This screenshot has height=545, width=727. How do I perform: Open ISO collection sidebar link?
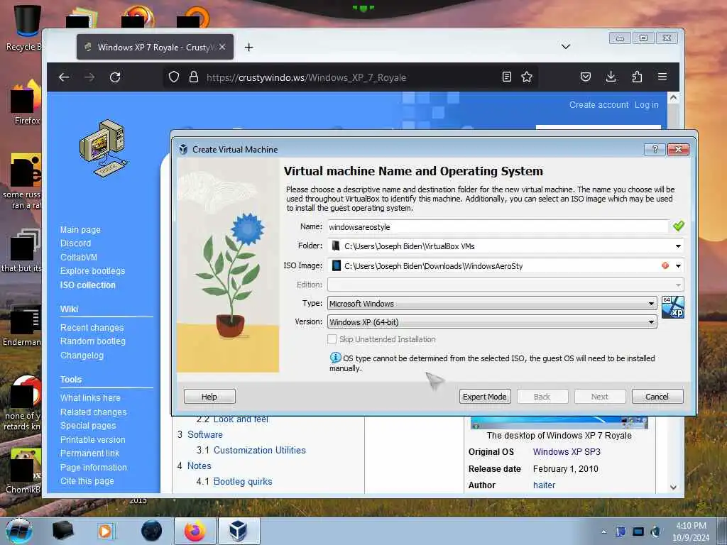[87, 285]
